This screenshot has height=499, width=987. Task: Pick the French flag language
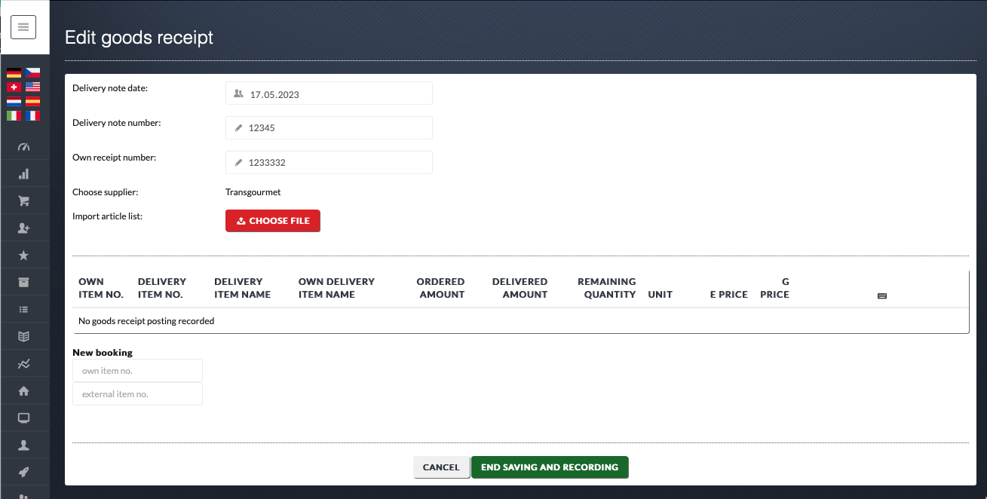coord(32,116)
